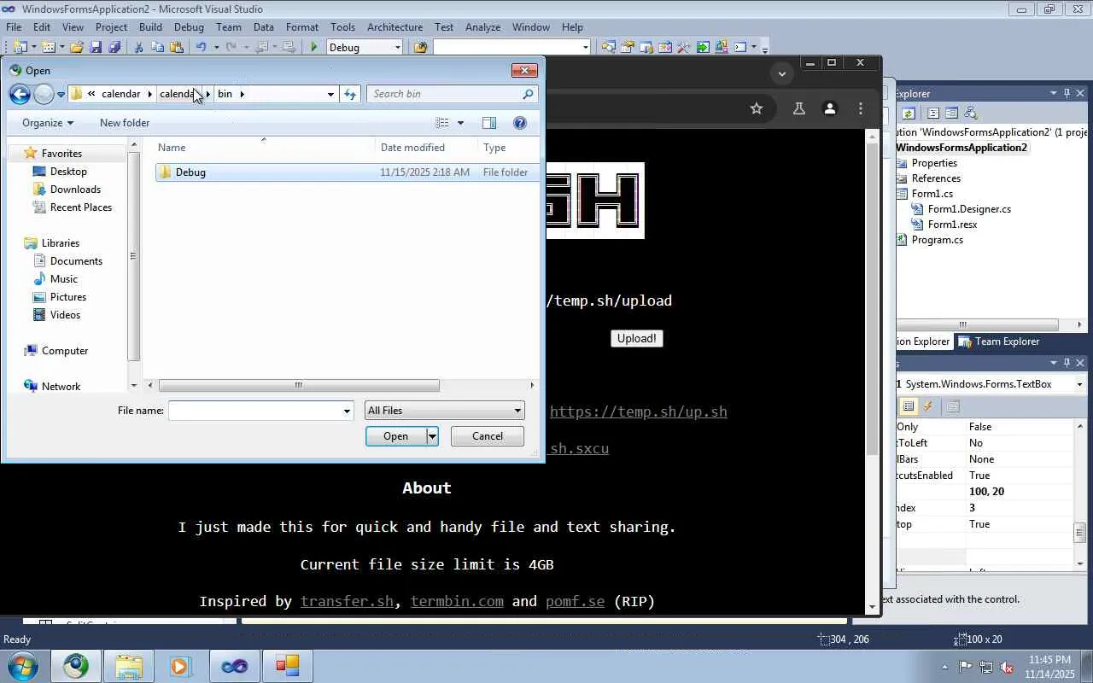1093x683 pixels.
Task: Follow the transfer.sh link
Action: [x=347, y=601]
